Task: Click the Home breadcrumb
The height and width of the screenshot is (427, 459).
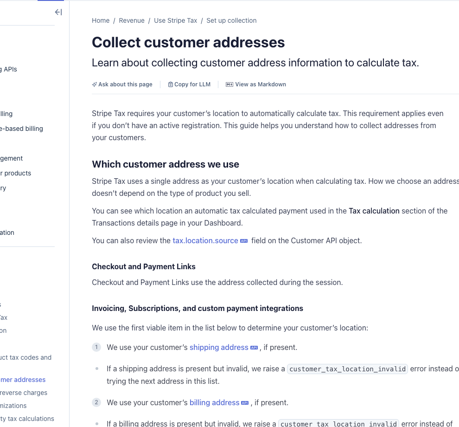Action: click(x=101, y=20)
